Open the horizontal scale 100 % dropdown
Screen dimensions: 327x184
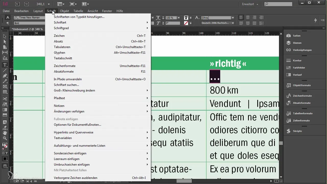click(179, 18)
